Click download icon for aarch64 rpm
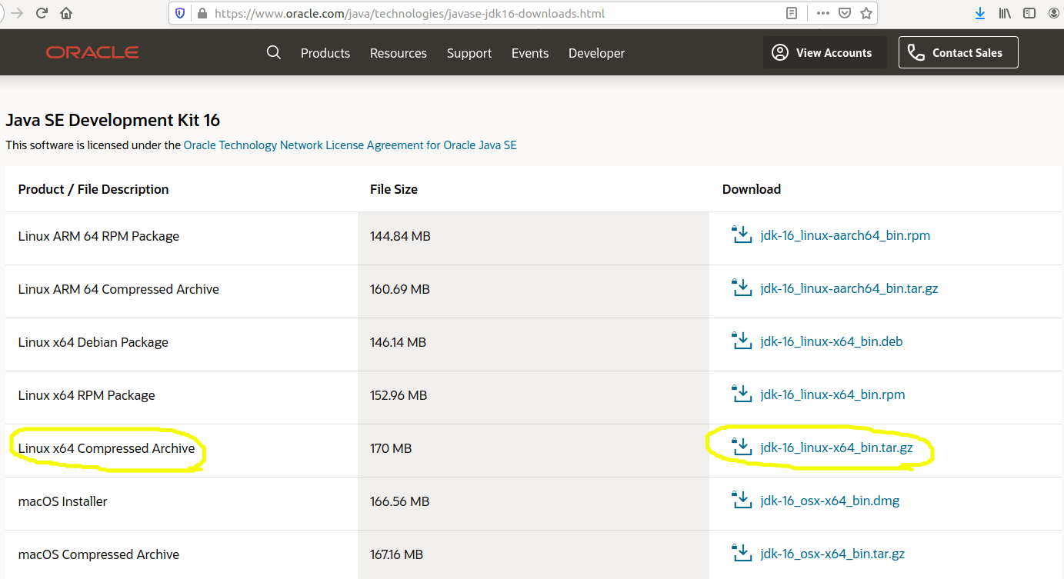Screen dimensions: 1064x579 click(741, 235)
